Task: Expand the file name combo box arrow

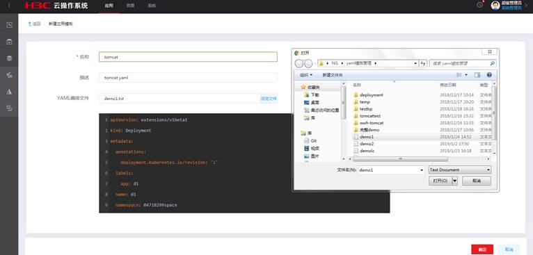Action: pos(422,170)
